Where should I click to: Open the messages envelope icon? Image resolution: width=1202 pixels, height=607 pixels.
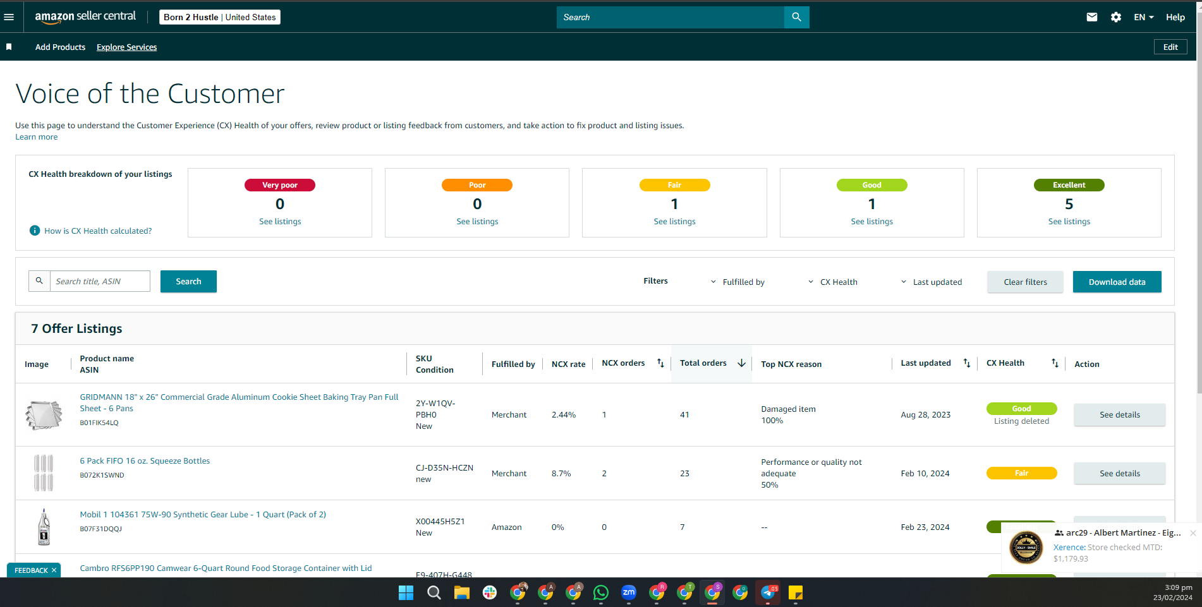(1091, 17)
